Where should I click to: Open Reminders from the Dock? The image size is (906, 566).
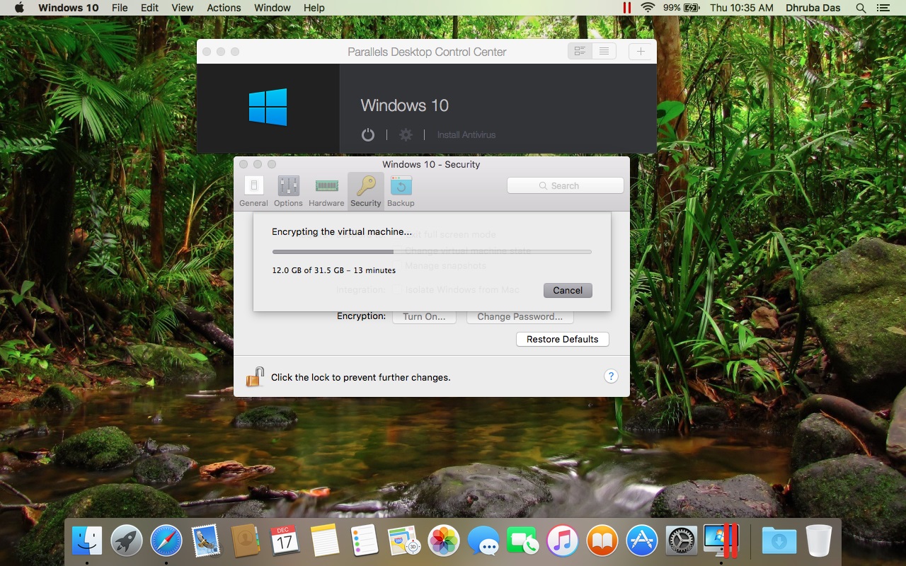(x=365, y=542)
